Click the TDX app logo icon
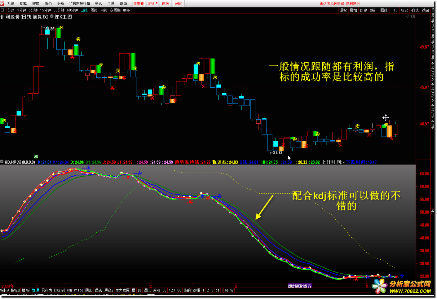The width and height of the screenshot is (437, 299). [x=2, y=3]
